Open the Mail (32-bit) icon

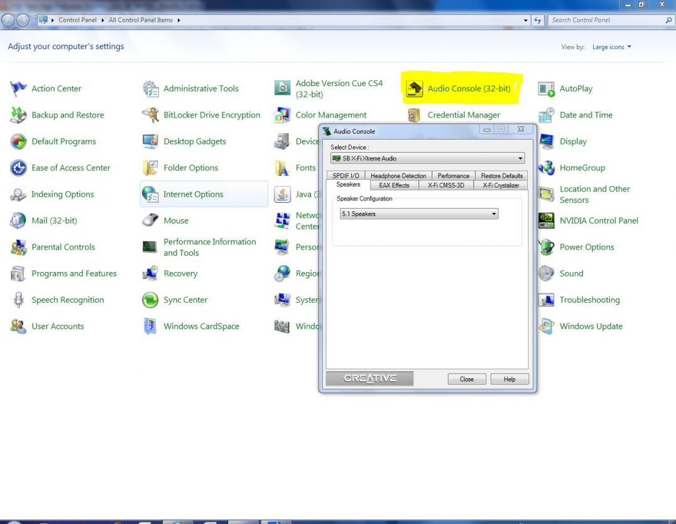(x=18, y=221)
